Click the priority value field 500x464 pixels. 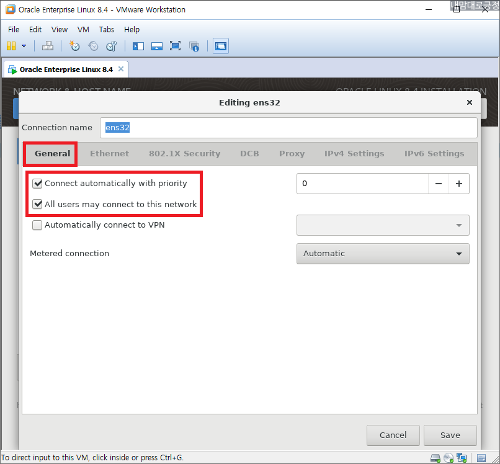point(362,184)
